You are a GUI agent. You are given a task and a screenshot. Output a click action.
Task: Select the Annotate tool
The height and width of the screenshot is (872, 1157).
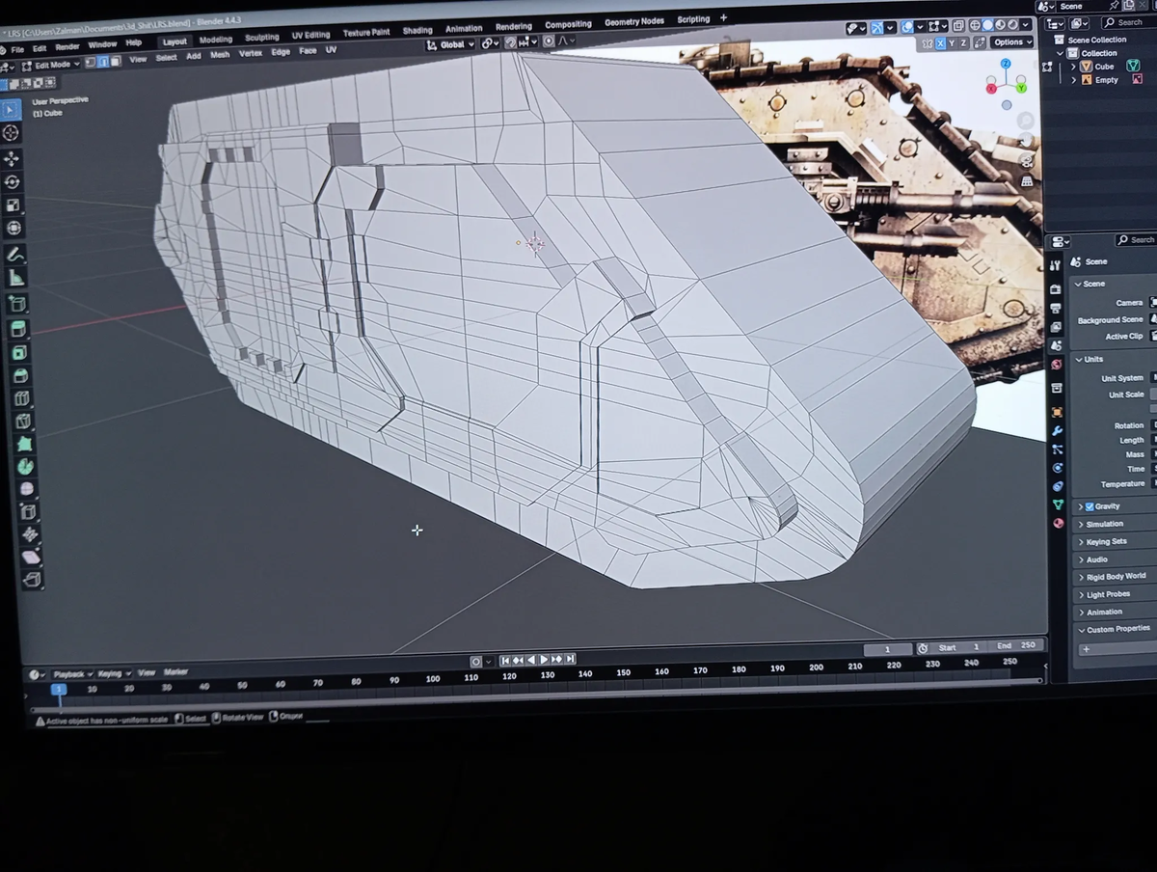coord(16,255)
